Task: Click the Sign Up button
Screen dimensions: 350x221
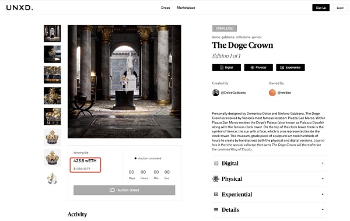Action: (x=321, y=8)
